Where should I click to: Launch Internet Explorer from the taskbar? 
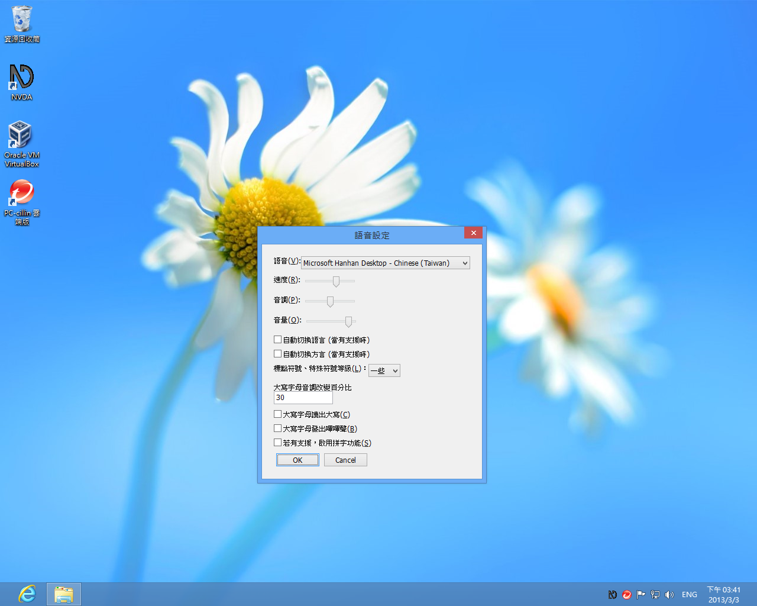click(x=27, y=594)
